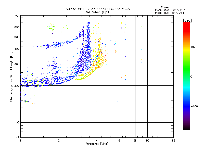The width and height of the screenshot is (204, 153).
Task: Click the y-axis tick label '600'
Action: click(17, 27)
